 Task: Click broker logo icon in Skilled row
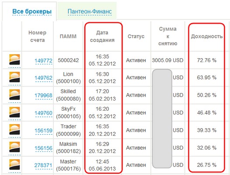[14, 94]
